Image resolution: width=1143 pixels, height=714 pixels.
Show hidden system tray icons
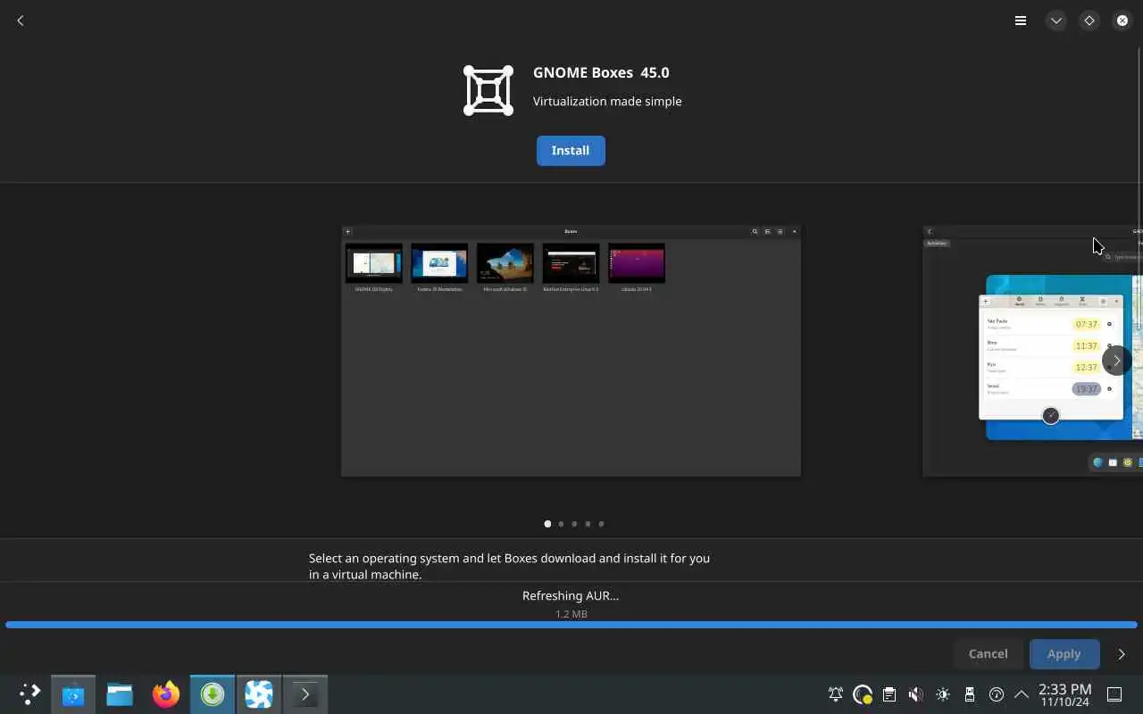(1022, 694)
